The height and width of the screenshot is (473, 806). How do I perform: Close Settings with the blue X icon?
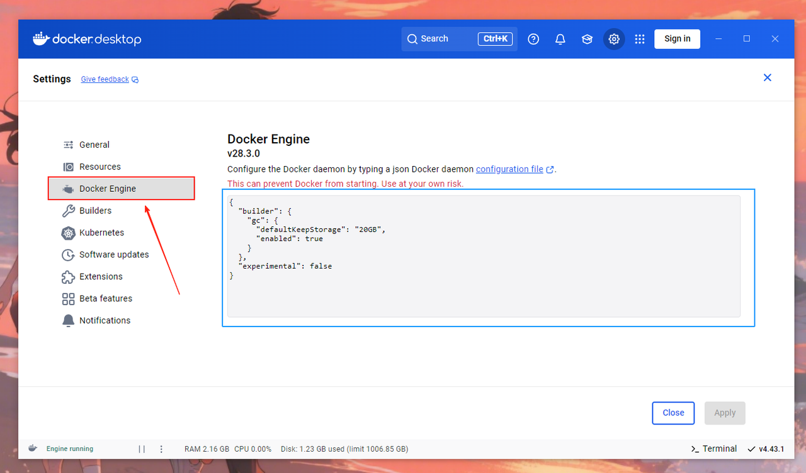pos(767,78)
